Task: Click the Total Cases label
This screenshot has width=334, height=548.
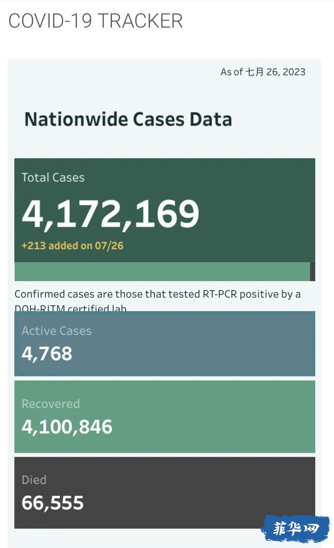Action: pyautogui.click(x=53, y=178)
